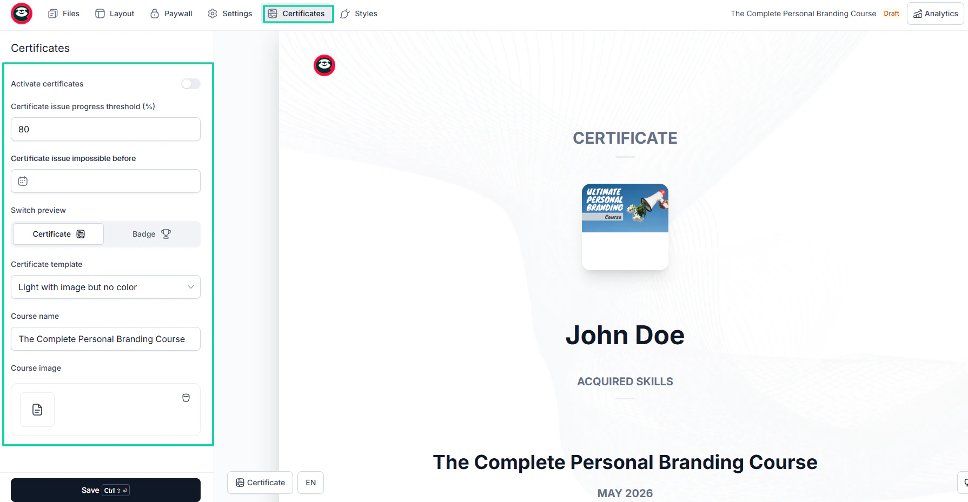Click the course image file placeholder
The image size is (968, 502).
37,410
